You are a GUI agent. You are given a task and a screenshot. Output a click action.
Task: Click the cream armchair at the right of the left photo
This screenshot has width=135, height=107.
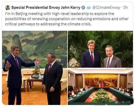pyautogui.click(x=64, y=80)
